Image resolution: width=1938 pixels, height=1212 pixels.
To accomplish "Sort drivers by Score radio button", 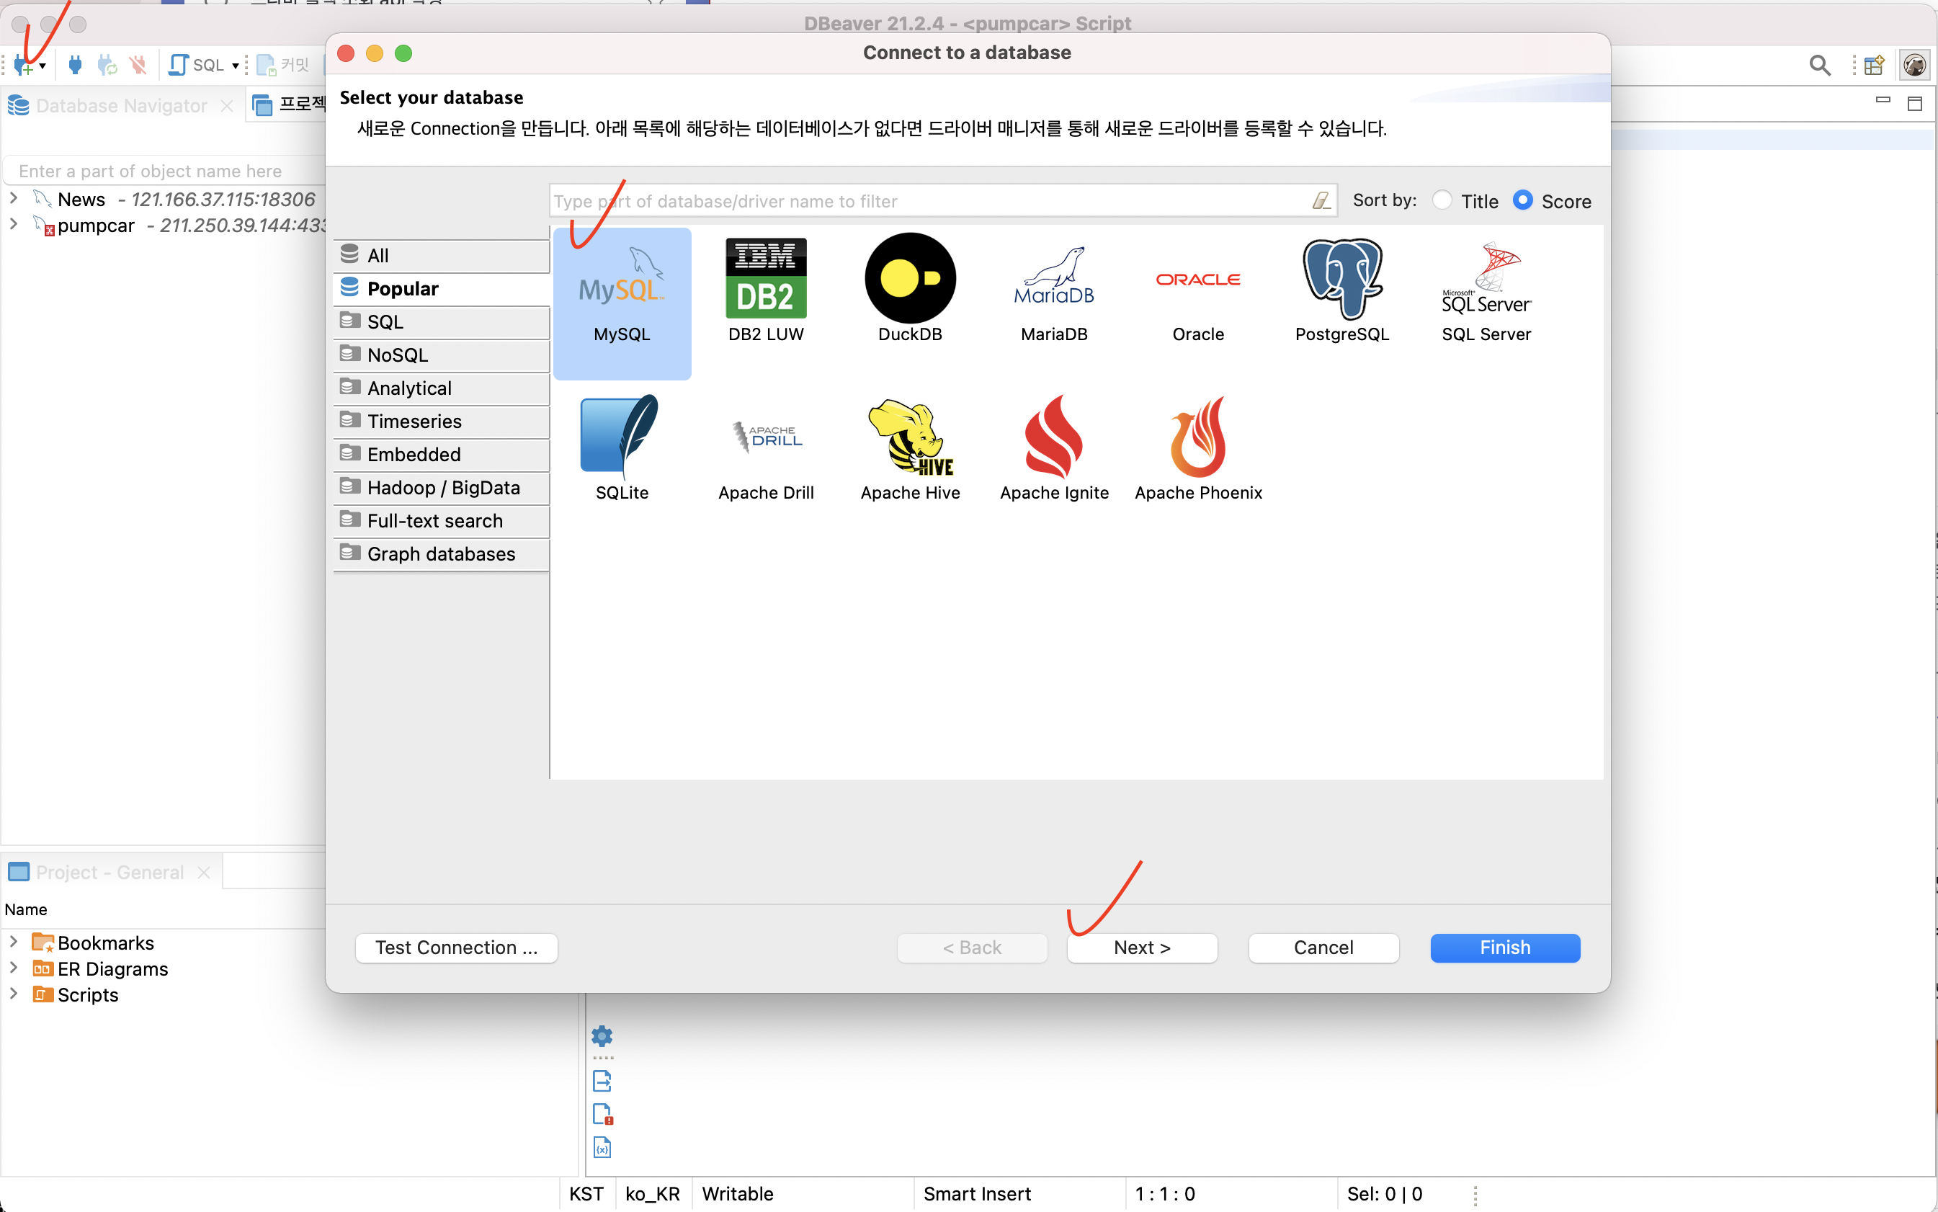I will point(1523,200).
